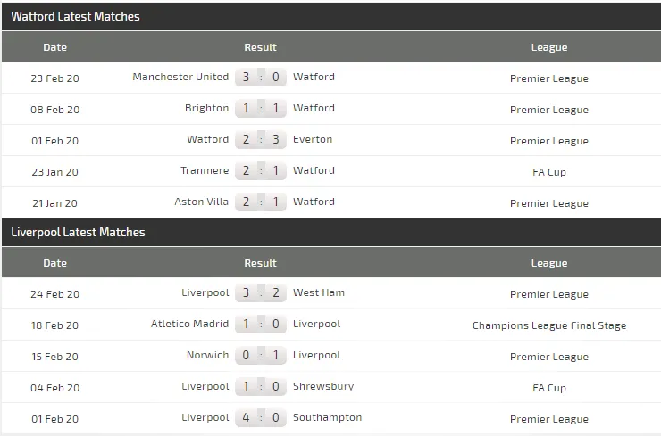Viewport: 661px width, 436px height.
Task: Click West Ham team name
Action: coord(319,292)
